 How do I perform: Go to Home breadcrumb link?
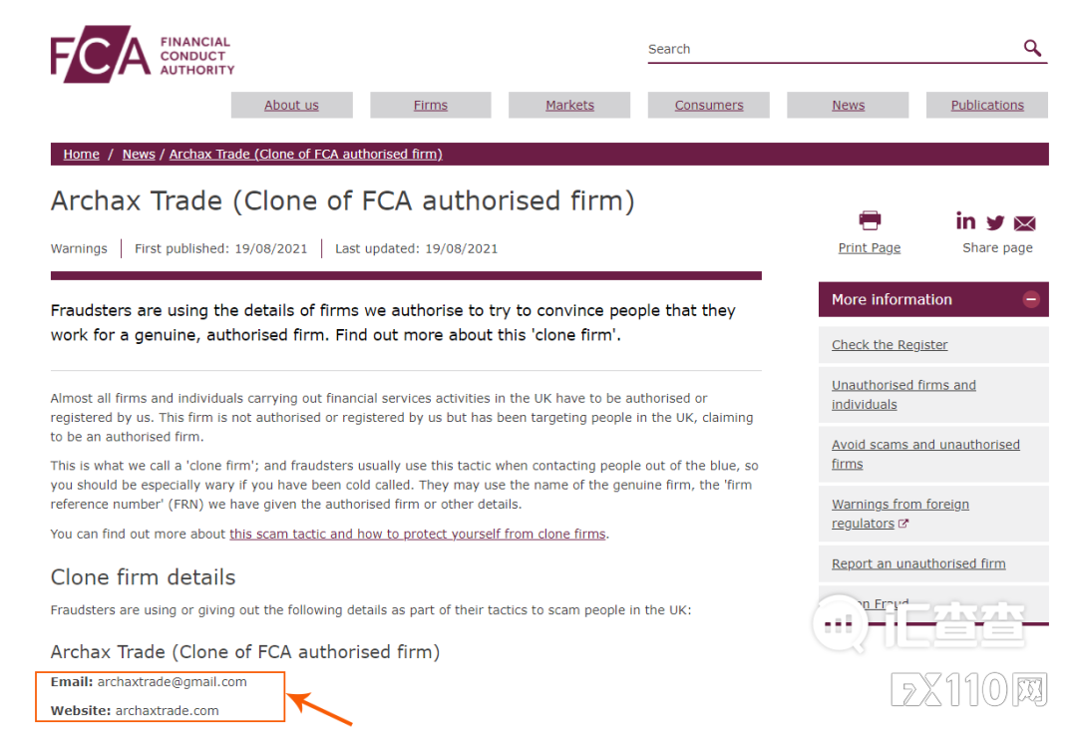(81, 155)
